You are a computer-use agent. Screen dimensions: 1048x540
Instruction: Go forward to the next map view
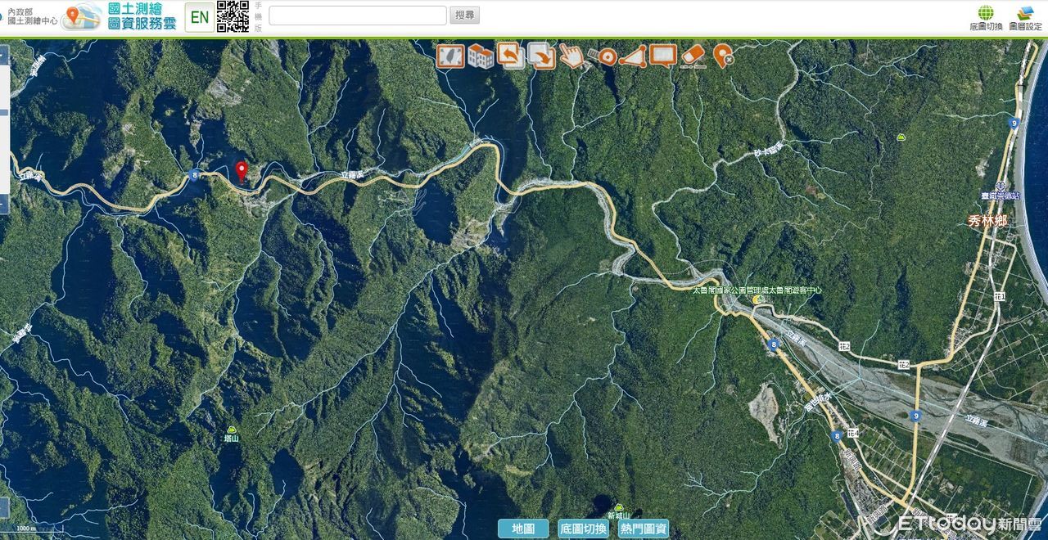pyautogui.click(x=541, y=56)
